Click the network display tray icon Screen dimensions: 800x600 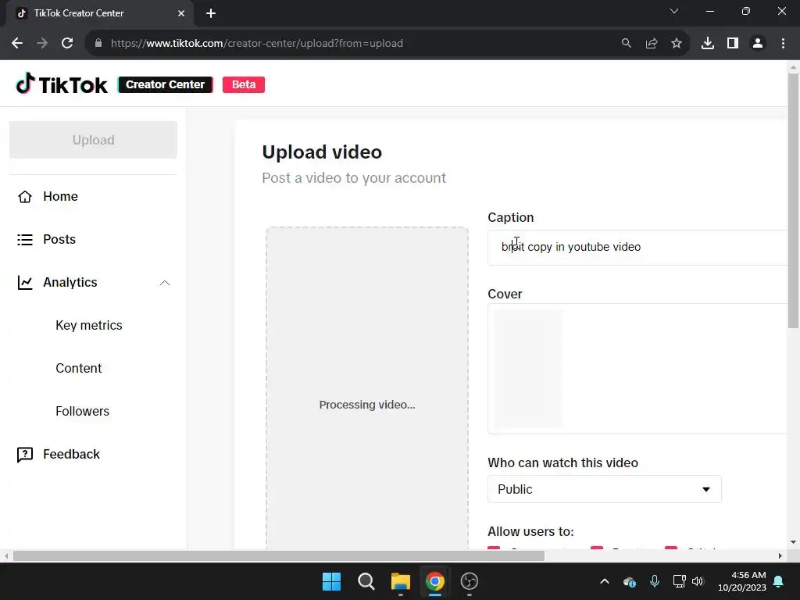tap(679, 581)
